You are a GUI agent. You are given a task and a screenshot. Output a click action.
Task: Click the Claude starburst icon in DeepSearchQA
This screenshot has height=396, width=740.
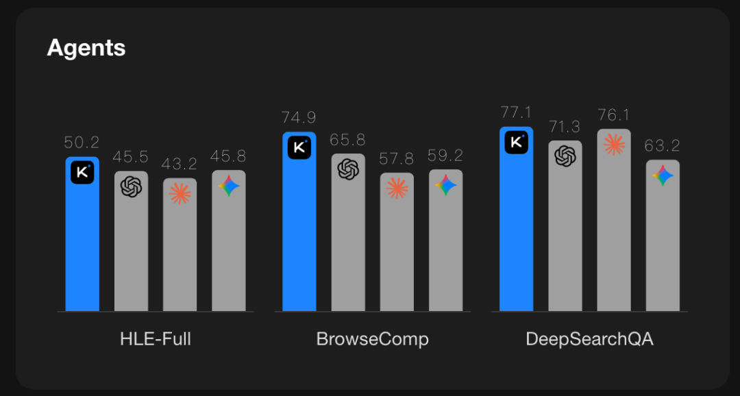614,145
